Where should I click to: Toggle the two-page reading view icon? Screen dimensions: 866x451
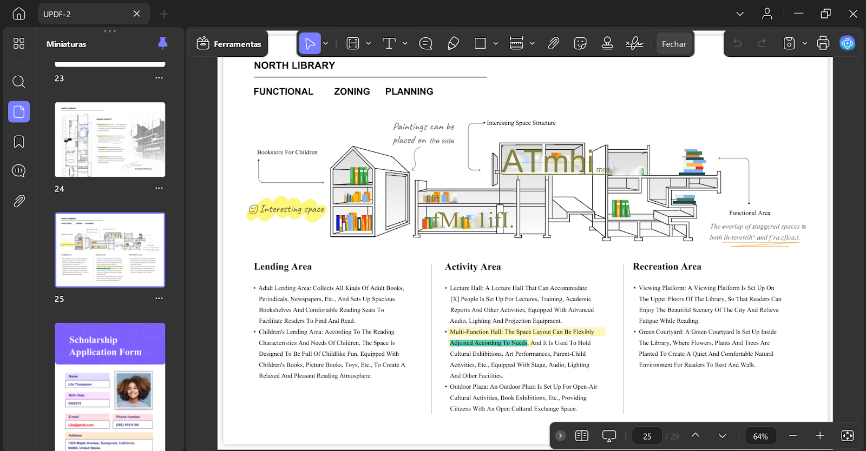click(x=582, y=436)
